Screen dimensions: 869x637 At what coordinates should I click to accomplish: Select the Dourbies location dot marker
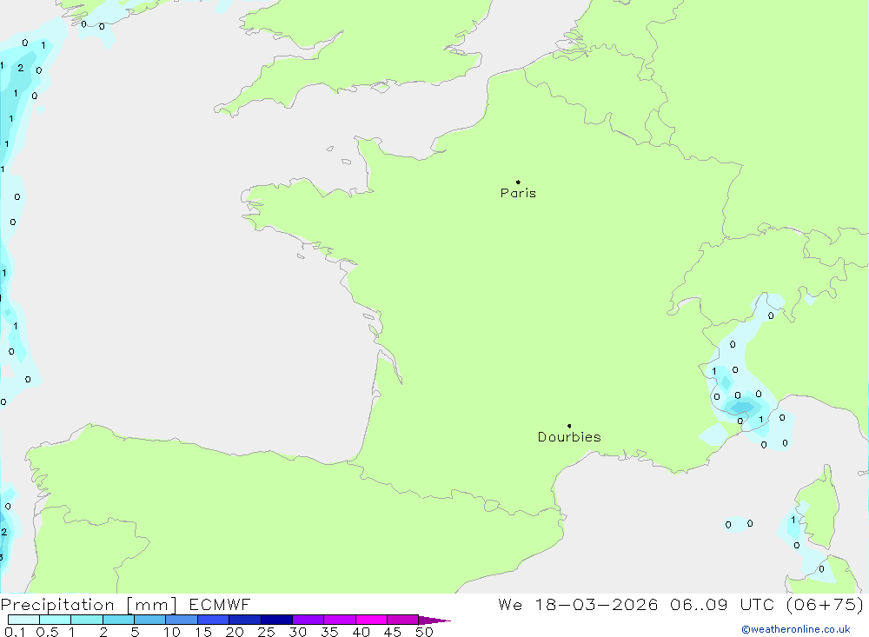coord(569,426)
